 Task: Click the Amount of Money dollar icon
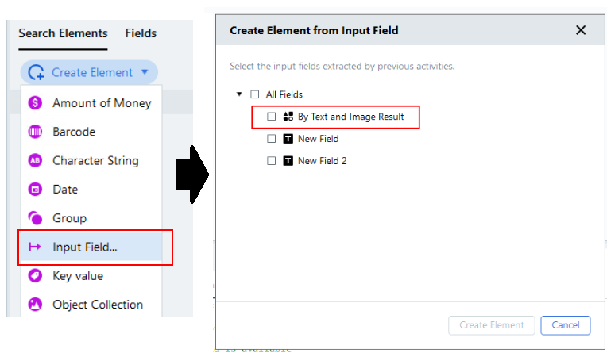point(35,103)
